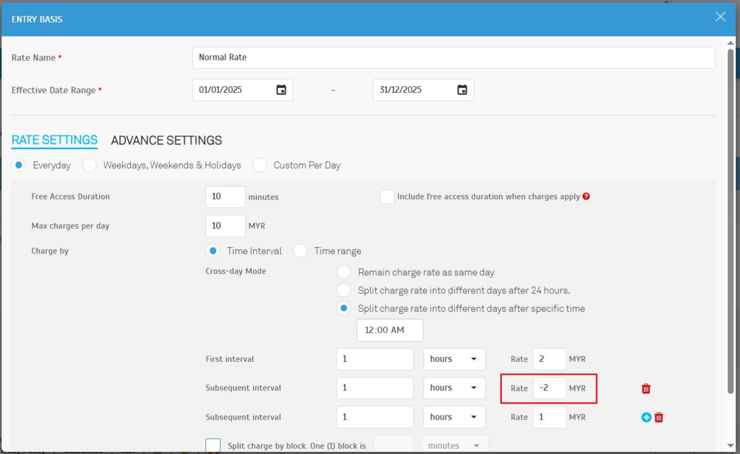Viewport: 740px width, 454px height.
Task: Open the block minutes unit dropdown
Action: click(455, 445)
